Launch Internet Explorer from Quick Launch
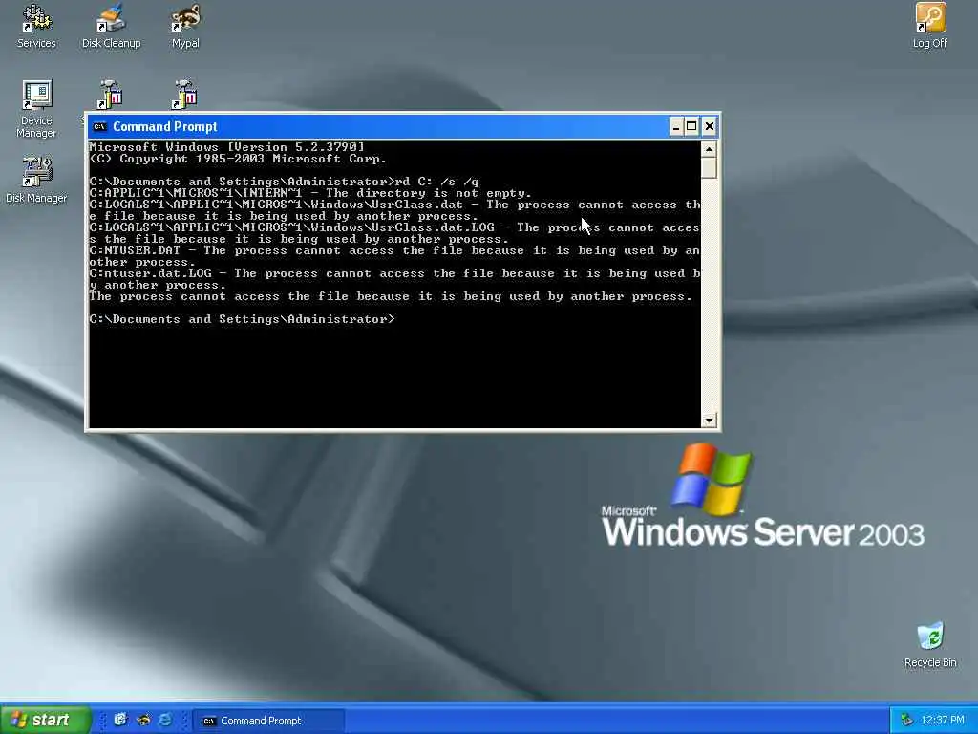The image size is (978, 734). pos(165,720)
